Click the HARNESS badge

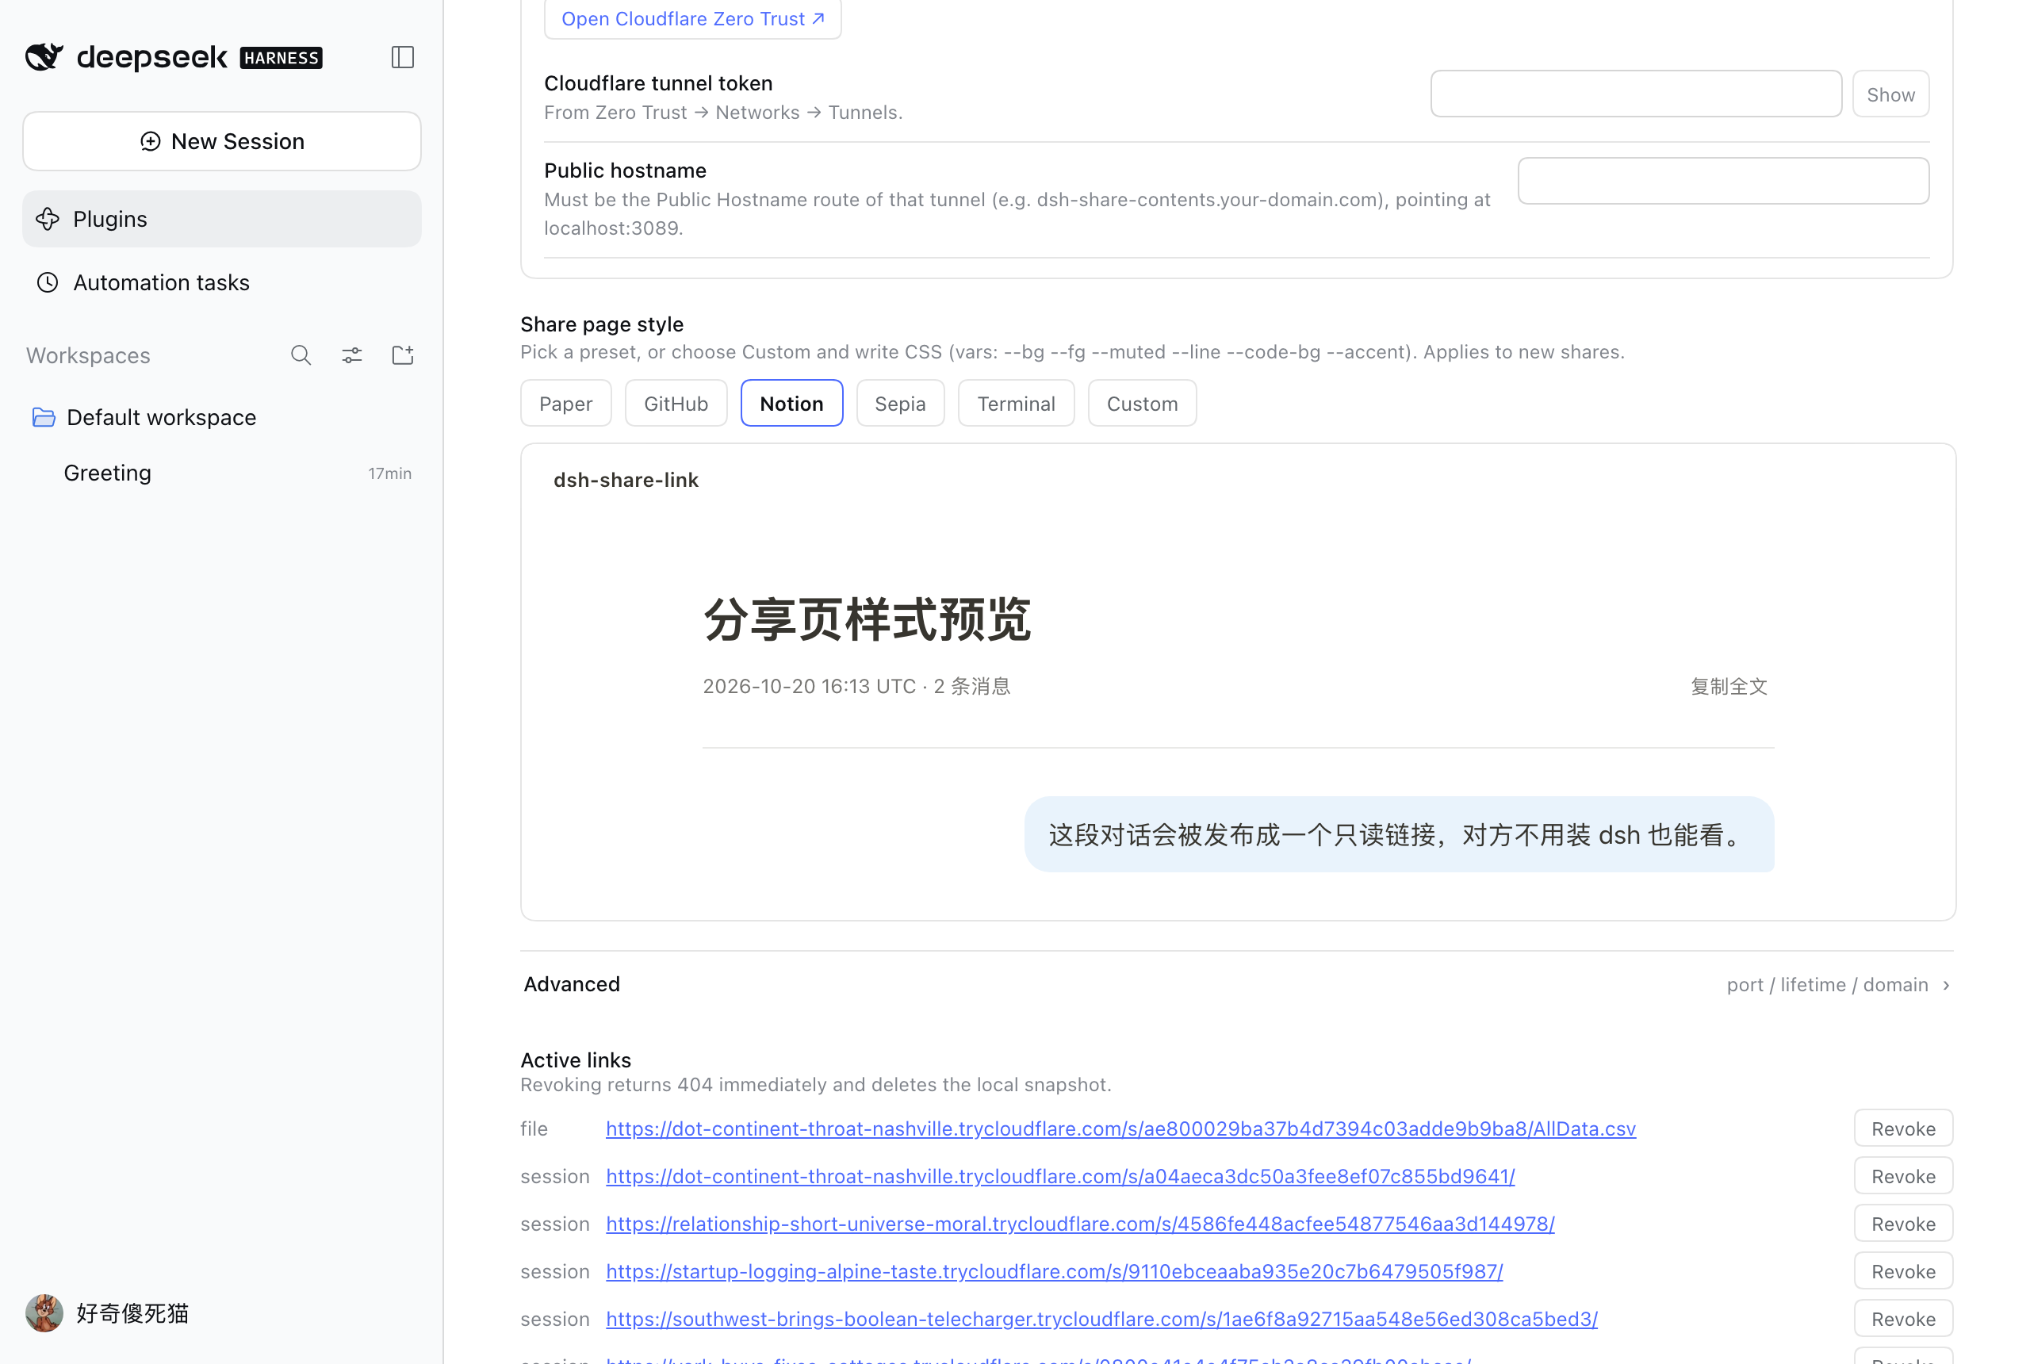pos(281,58)
